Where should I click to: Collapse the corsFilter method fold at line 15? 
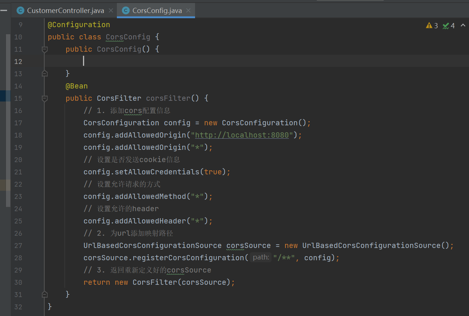[x=45, y=98]
